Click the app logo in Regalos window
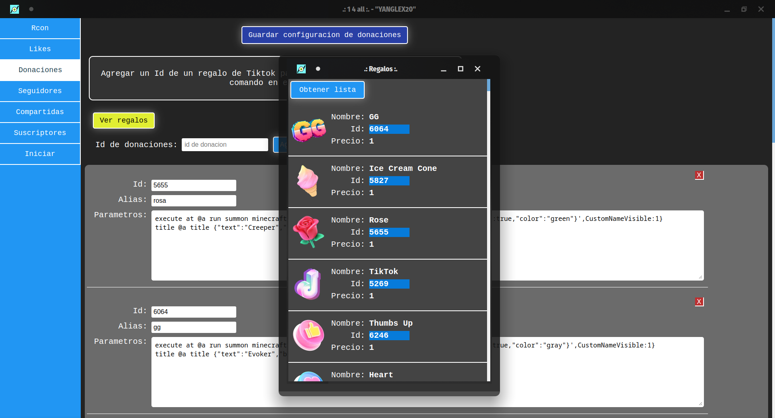The width and height of the screenshot is (775, 418). point(301,69)
